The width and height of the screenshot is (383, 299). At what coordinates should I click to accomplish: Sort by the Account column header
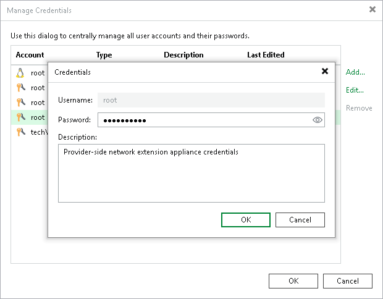coord(30,55)
